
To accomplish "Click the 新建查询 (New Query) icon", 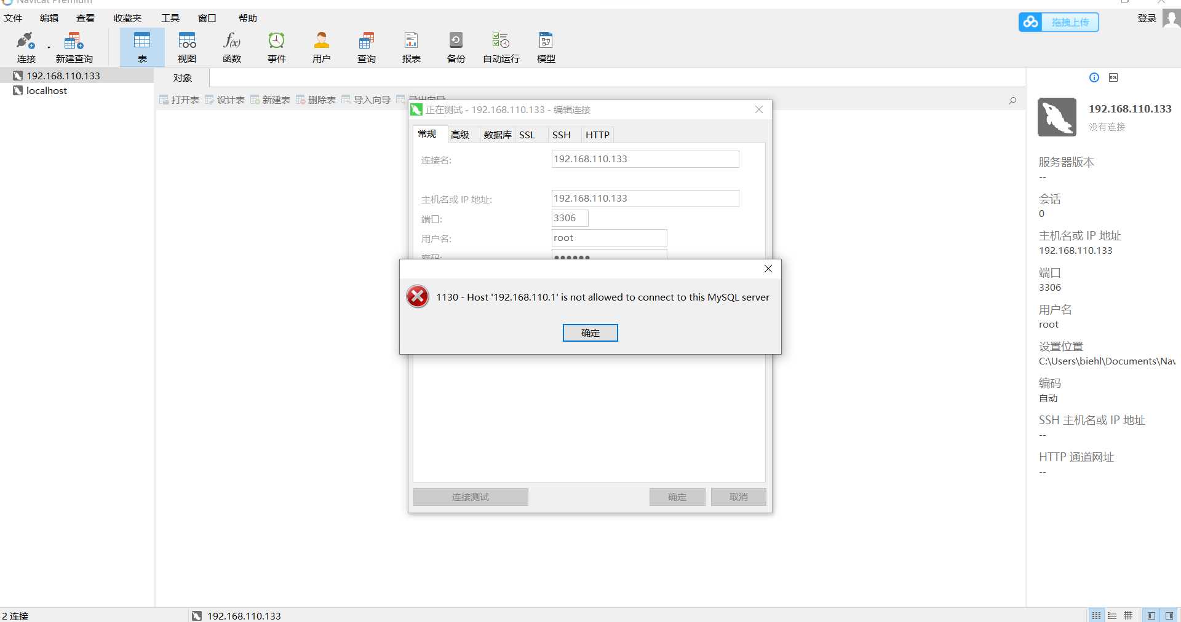I will (x=74, y=47).
